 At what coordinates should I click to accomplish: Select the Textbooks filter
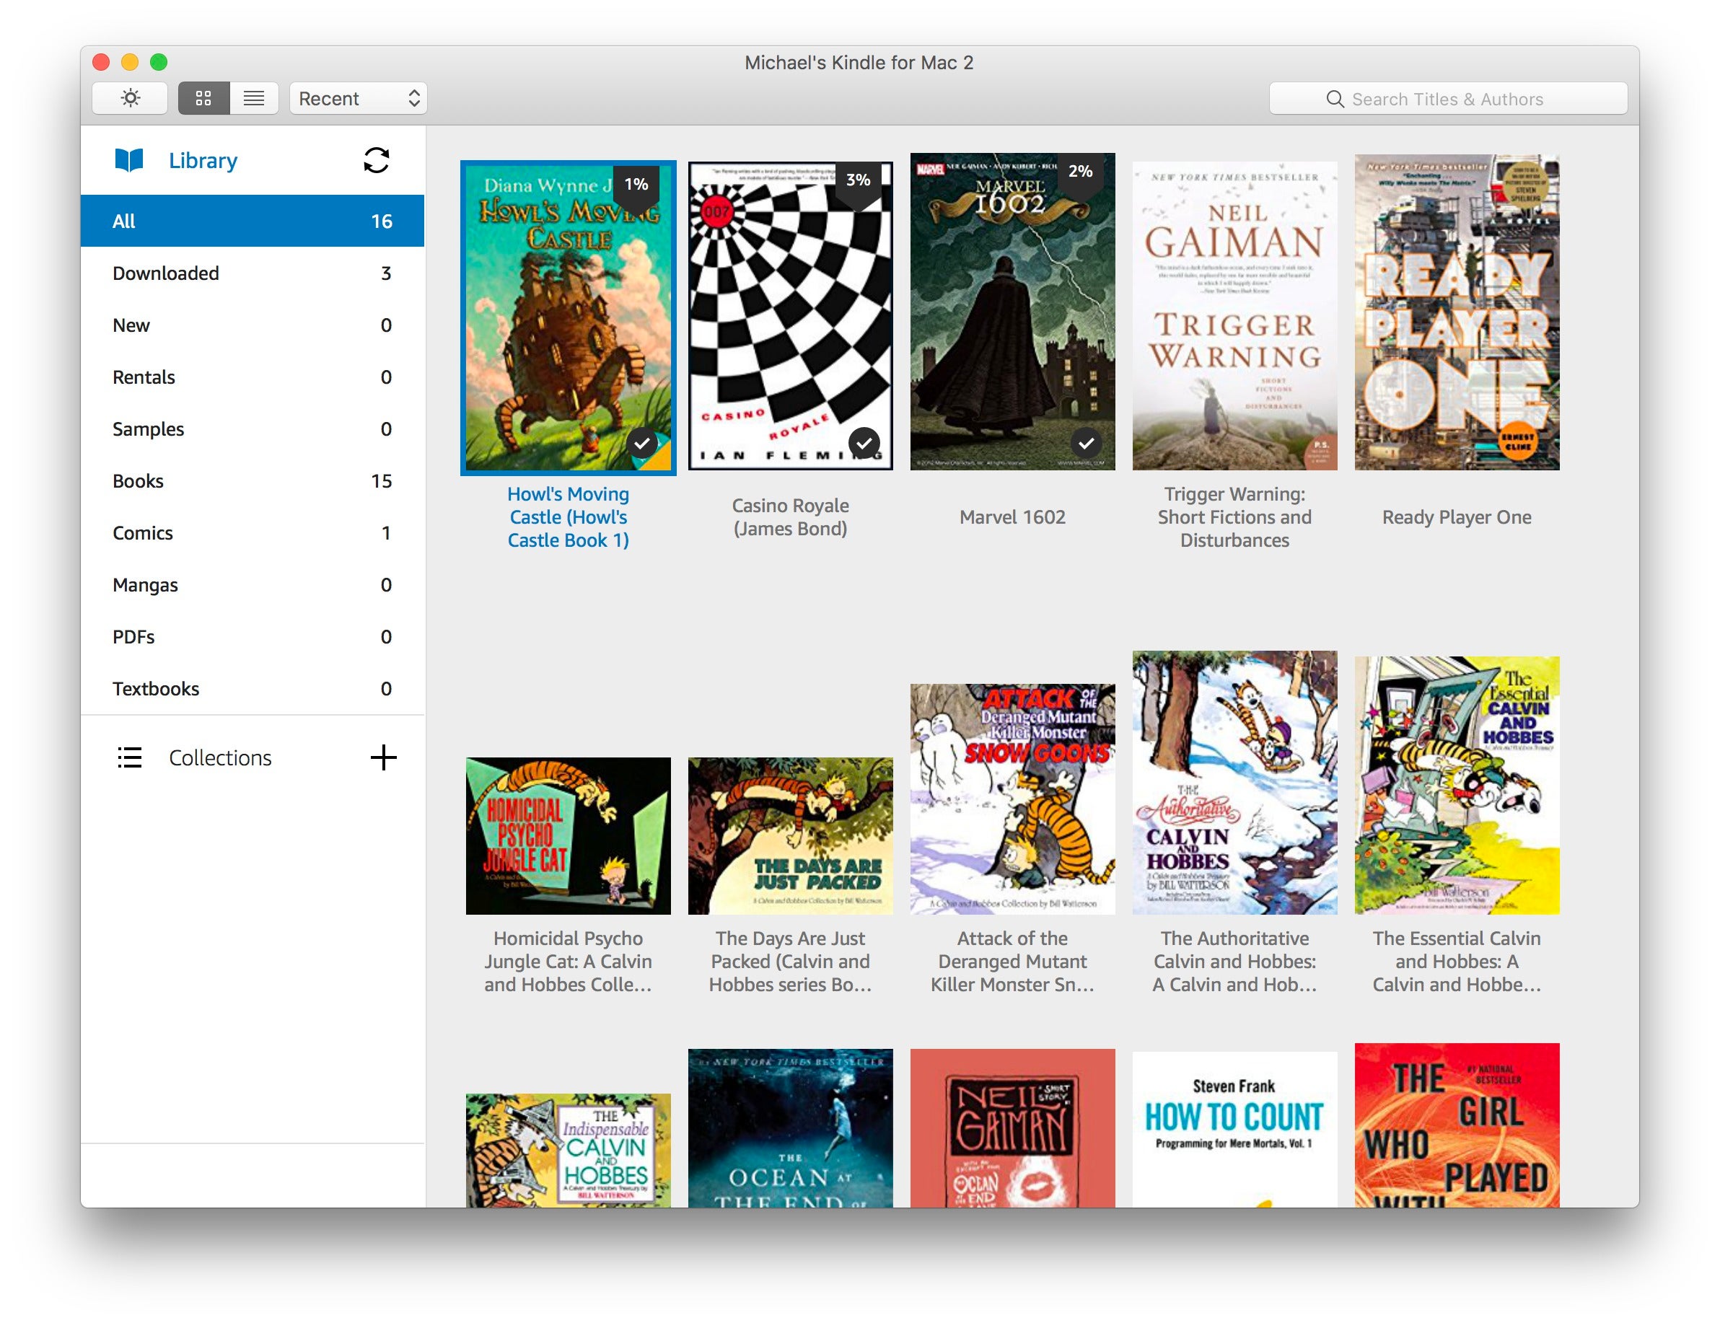(252, 689)
